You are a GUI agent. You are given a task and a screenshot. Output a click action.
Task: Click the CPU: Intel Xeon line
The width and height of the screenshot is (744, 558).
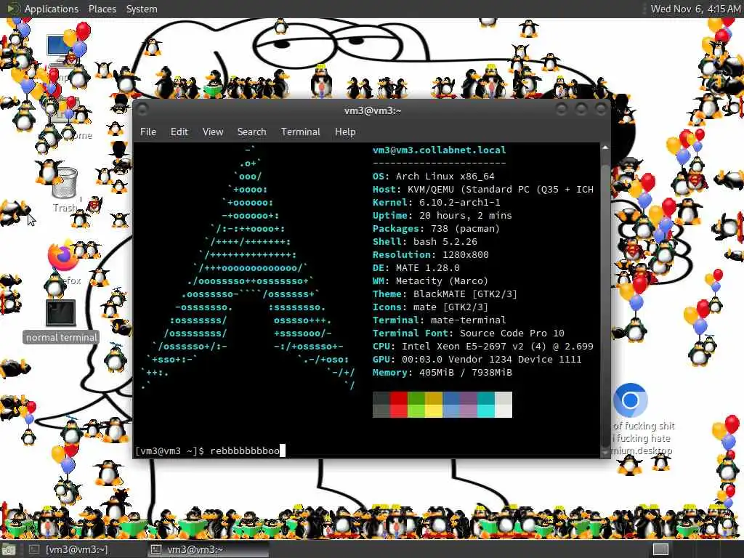[x=483, y=347]
